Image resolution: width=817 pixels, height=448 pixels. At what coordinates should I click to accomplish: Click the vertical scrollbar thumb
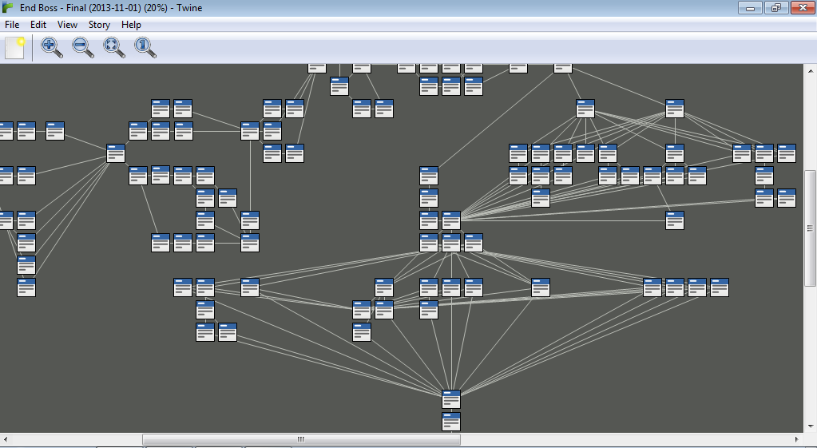[810, 227]
